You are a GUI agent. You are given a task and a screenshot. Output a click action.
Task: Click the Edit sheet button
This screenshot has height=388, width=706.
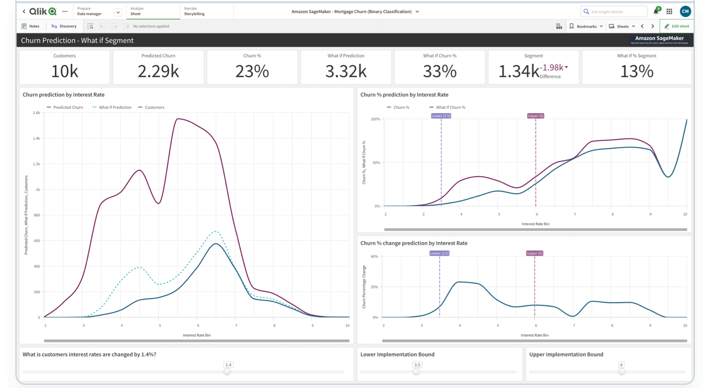[677, 26]
